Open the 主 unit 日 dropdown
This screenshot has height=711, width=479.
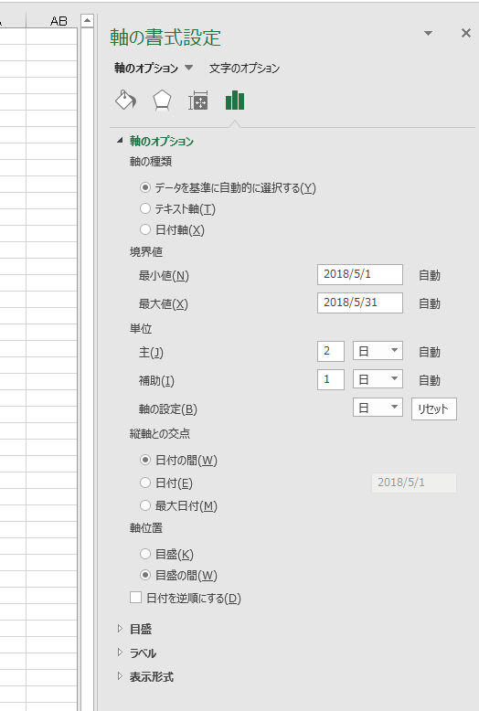coord(378,351)
